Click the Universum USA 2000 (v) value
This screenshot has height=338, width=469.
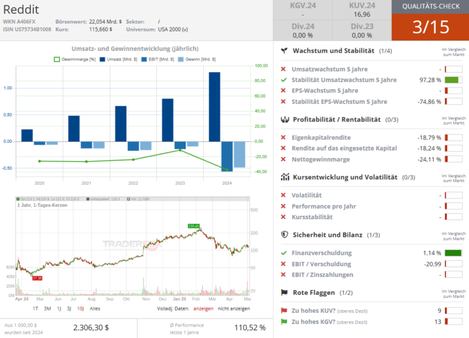173,30
